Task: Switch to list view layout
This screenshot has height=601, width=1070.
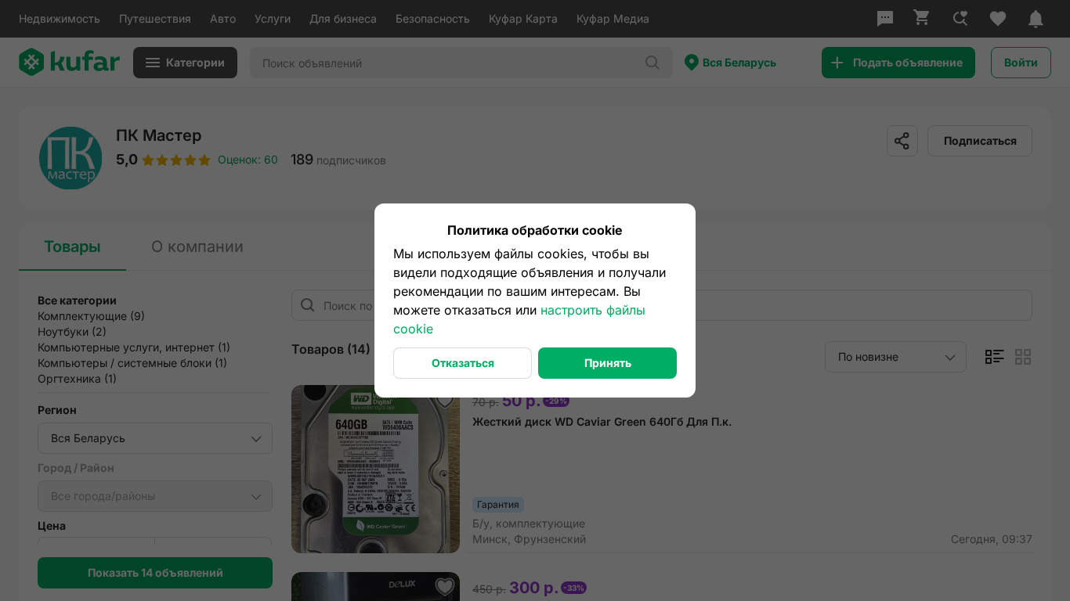Action: [994, 357]
